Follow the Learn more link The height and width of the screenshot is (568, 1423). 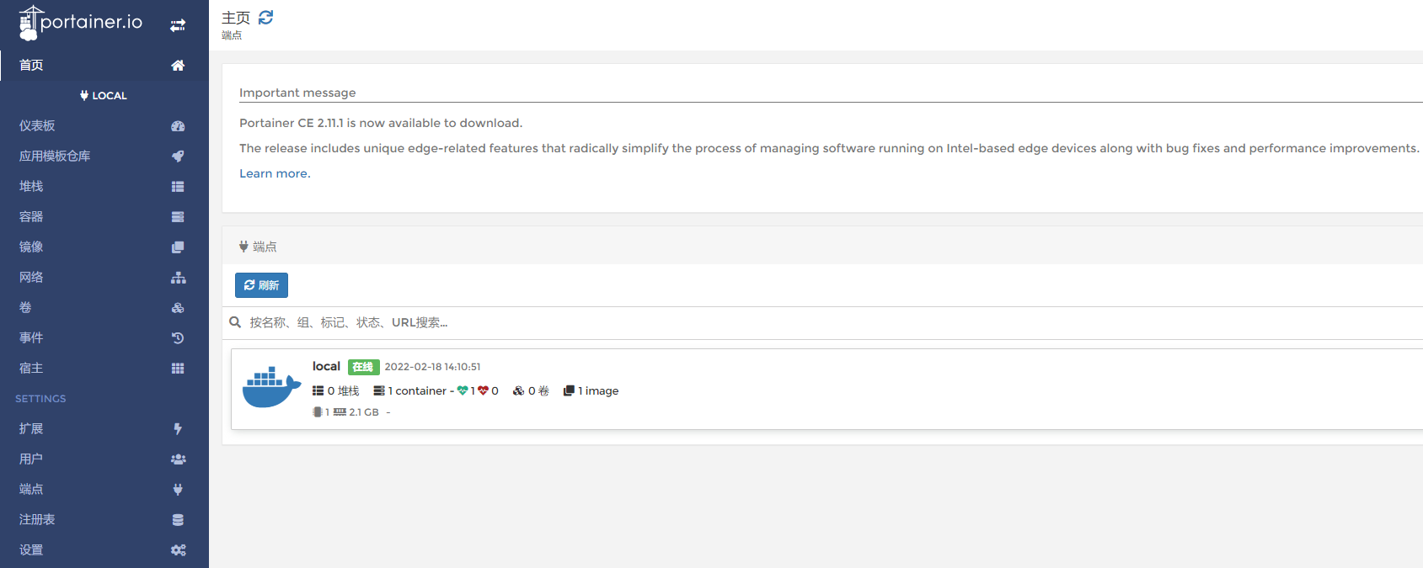(x=273, y=173)
